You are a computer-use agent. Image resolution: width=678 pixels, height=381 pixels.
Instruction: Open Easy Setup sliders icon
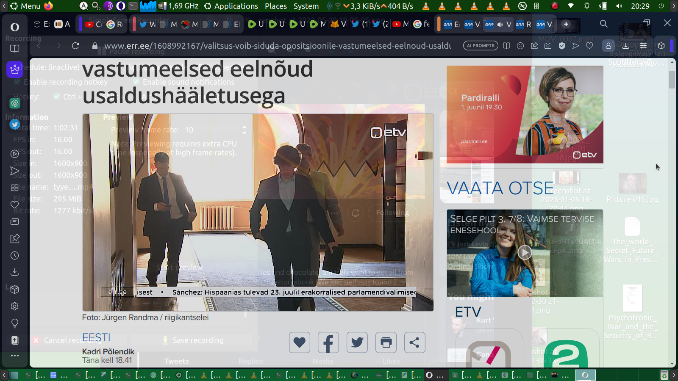pyautogui.click(x=643, y=46)
